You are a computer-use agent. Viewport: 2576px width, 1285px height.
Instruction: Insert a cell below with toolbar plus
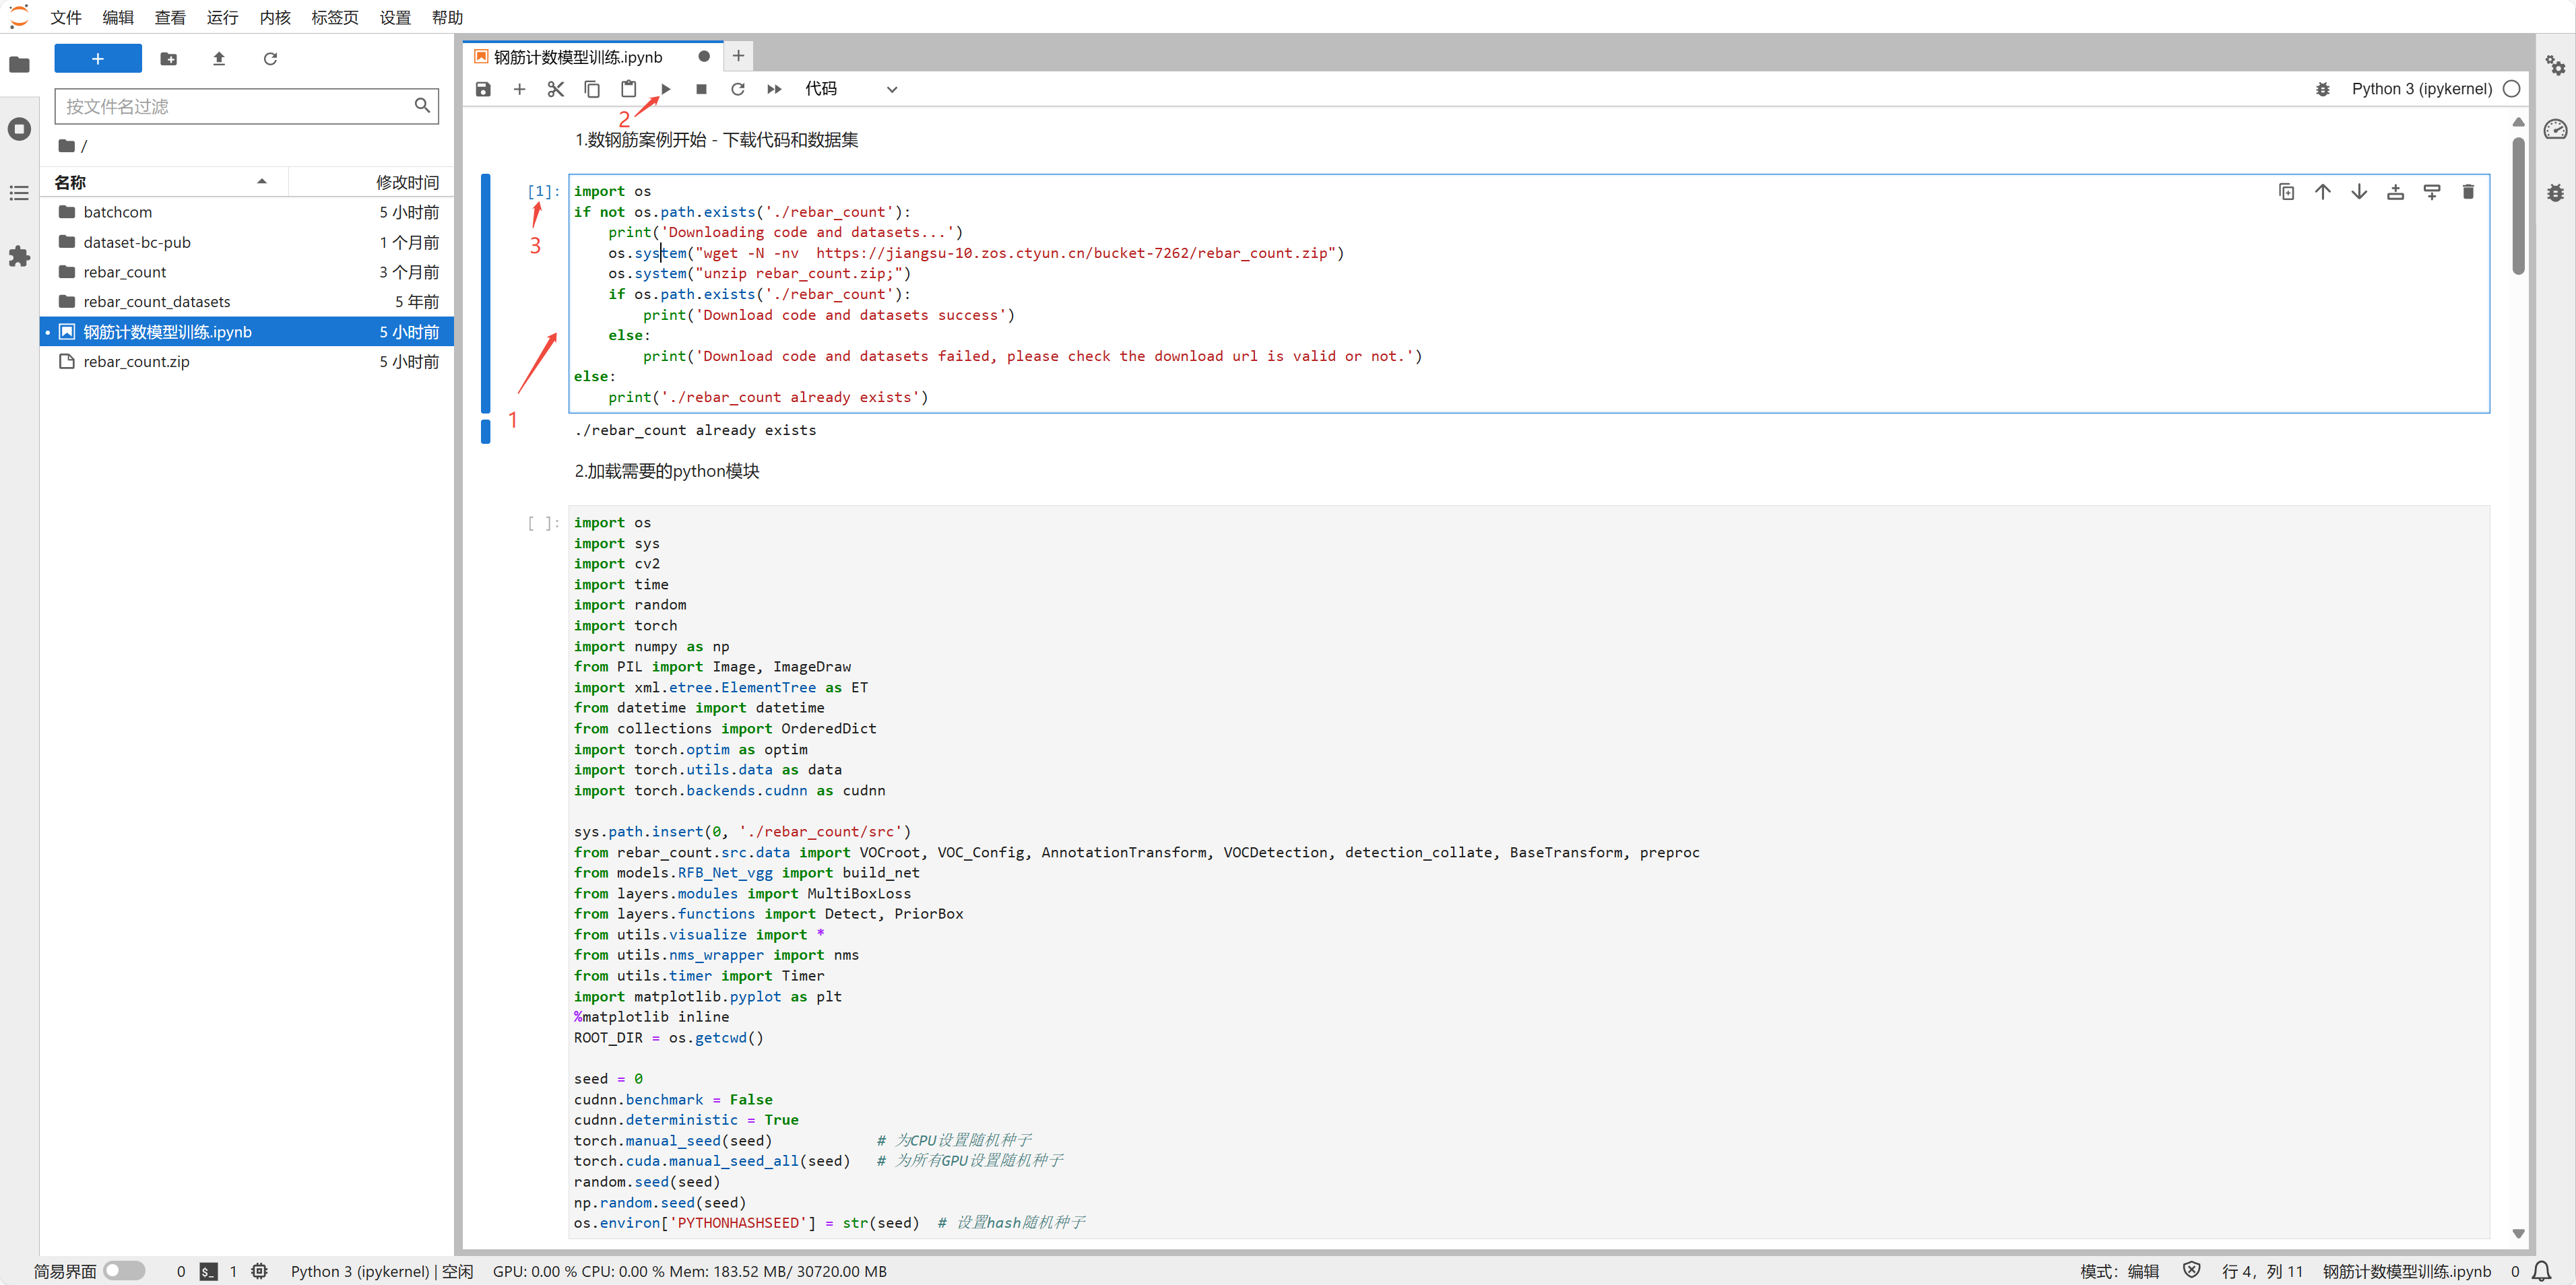[519, 89]
